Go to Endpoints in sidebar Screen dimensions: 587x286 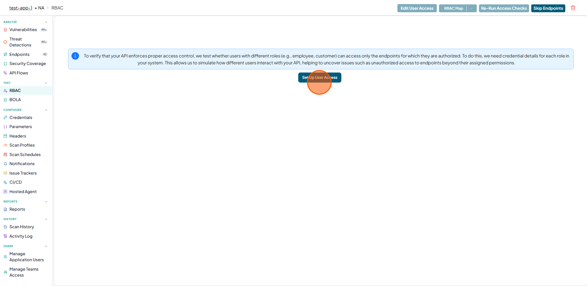19,55
